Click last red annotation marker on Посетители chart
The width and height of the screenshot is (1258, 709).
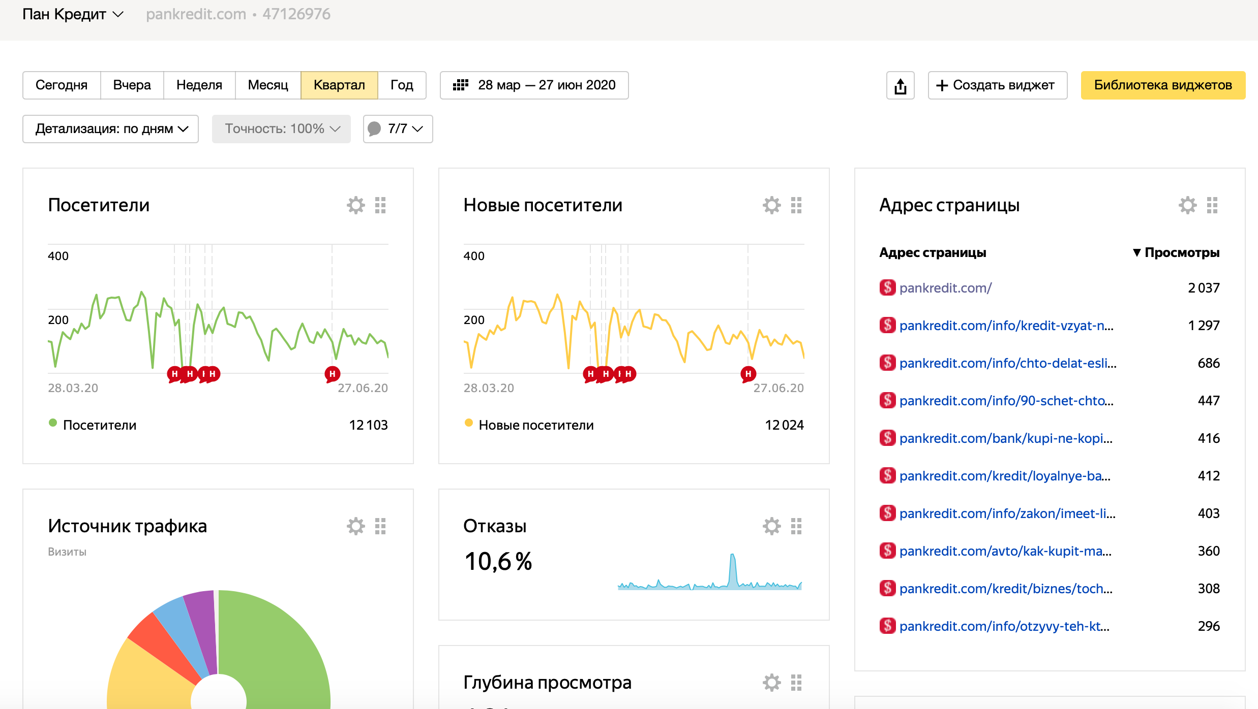pos(332,374)
